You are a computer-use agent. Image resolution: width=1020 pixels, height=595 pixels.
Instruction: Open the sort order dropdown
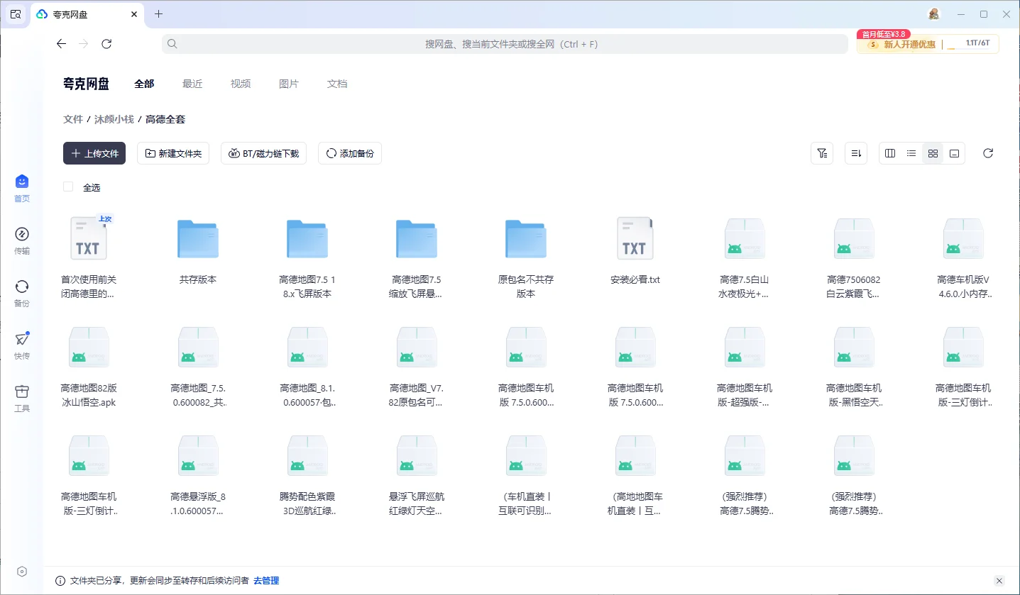(856, 153)
